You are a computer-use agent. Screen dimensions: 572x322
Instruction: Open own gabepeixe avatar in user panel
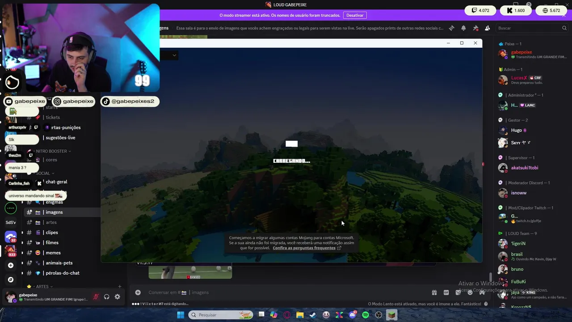click(x=11, y=297)
